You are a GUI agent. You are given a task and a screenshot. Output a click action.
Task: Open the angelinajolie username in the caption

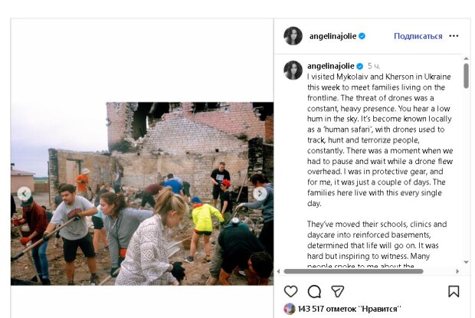pyautogui.click(x=332, y=66)
